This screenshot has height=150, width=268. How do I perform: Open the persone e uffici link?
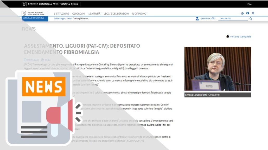click(x=208, y=19)
